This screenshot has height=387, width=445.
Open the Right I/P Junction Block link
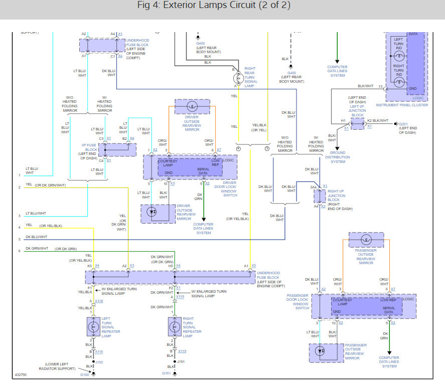pos(337,196)
